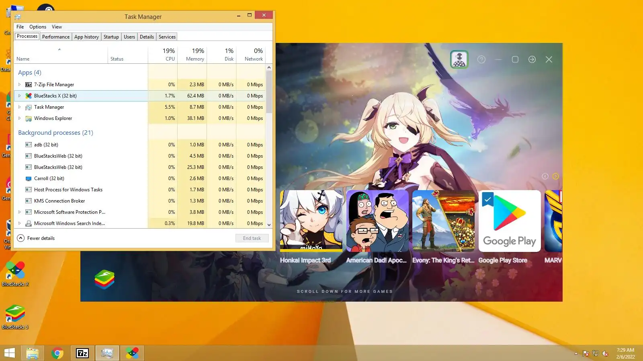Click the muted volume tray icon
The image size is (643, 361).
tap(605, 353)
